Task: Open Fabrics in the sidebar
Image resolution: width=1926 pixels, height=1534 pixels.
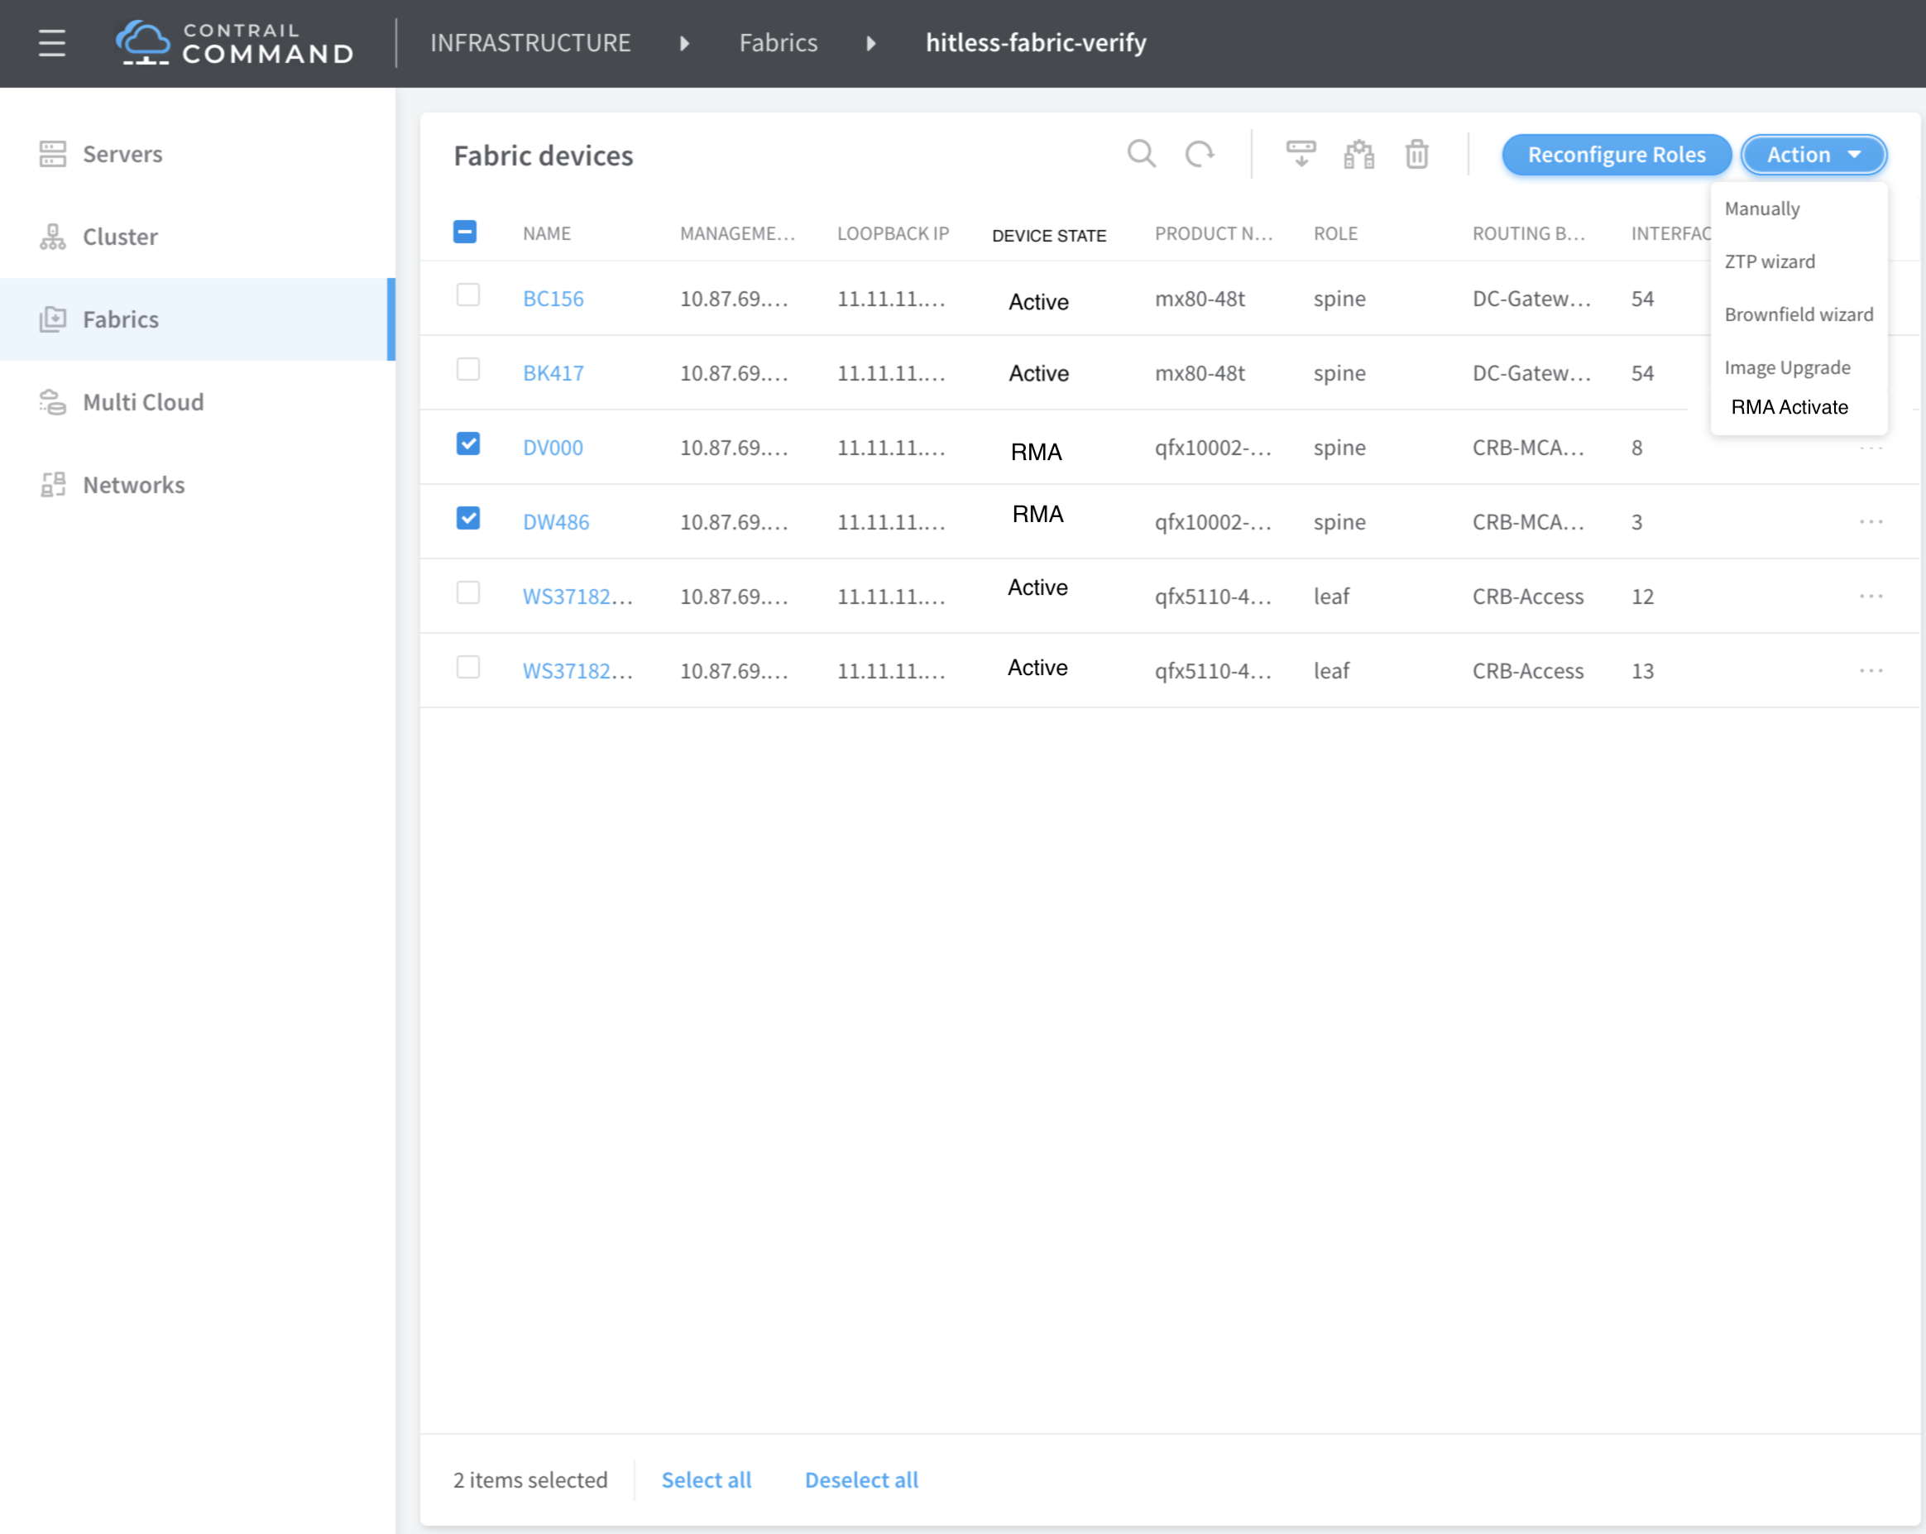Action: pos(198,319)
